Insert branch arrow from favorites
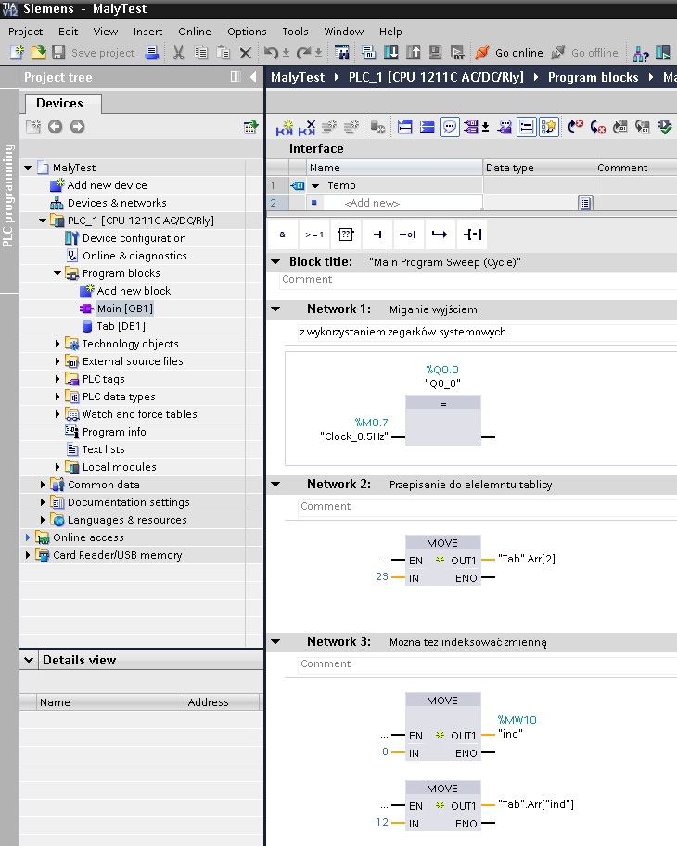 tap(440, 234)
